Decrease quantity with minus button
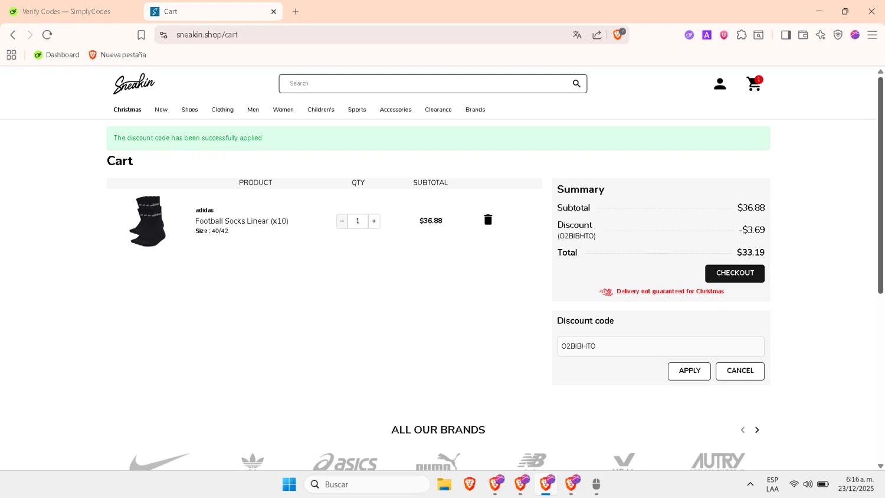885x498 pixels. pyautogui.click(x=342, y=221)
